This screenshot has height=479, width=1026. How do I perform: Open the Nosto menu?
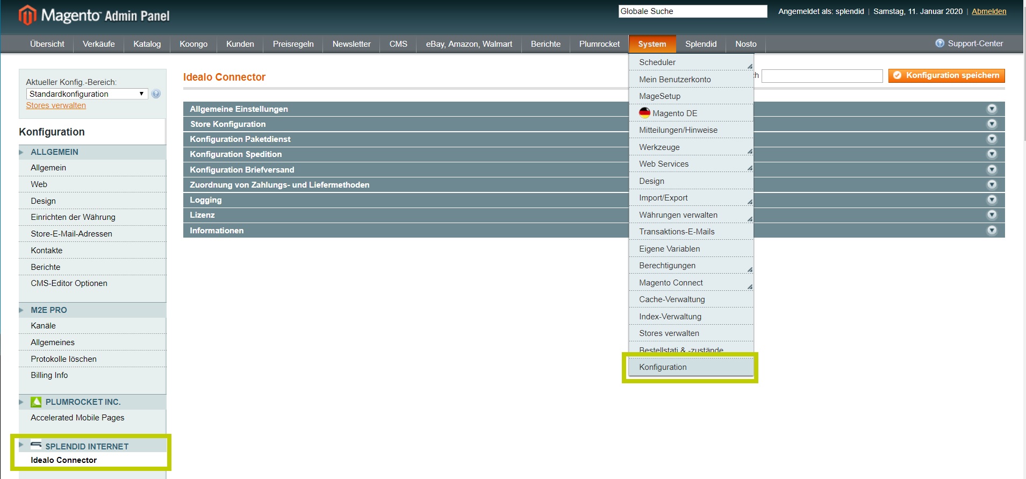(x=746, y=44)
